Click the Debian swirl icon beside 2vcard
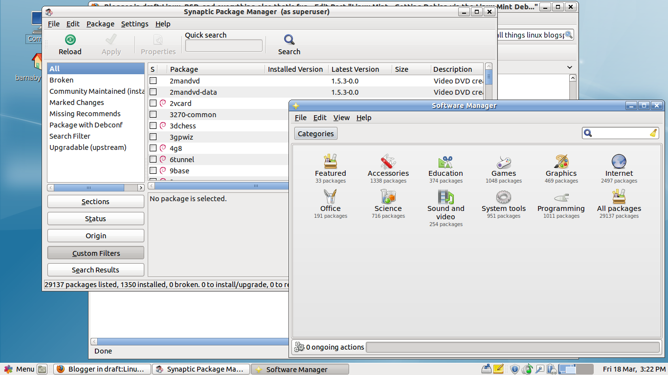Screen dimensions: 668x375 click(163, 103)
